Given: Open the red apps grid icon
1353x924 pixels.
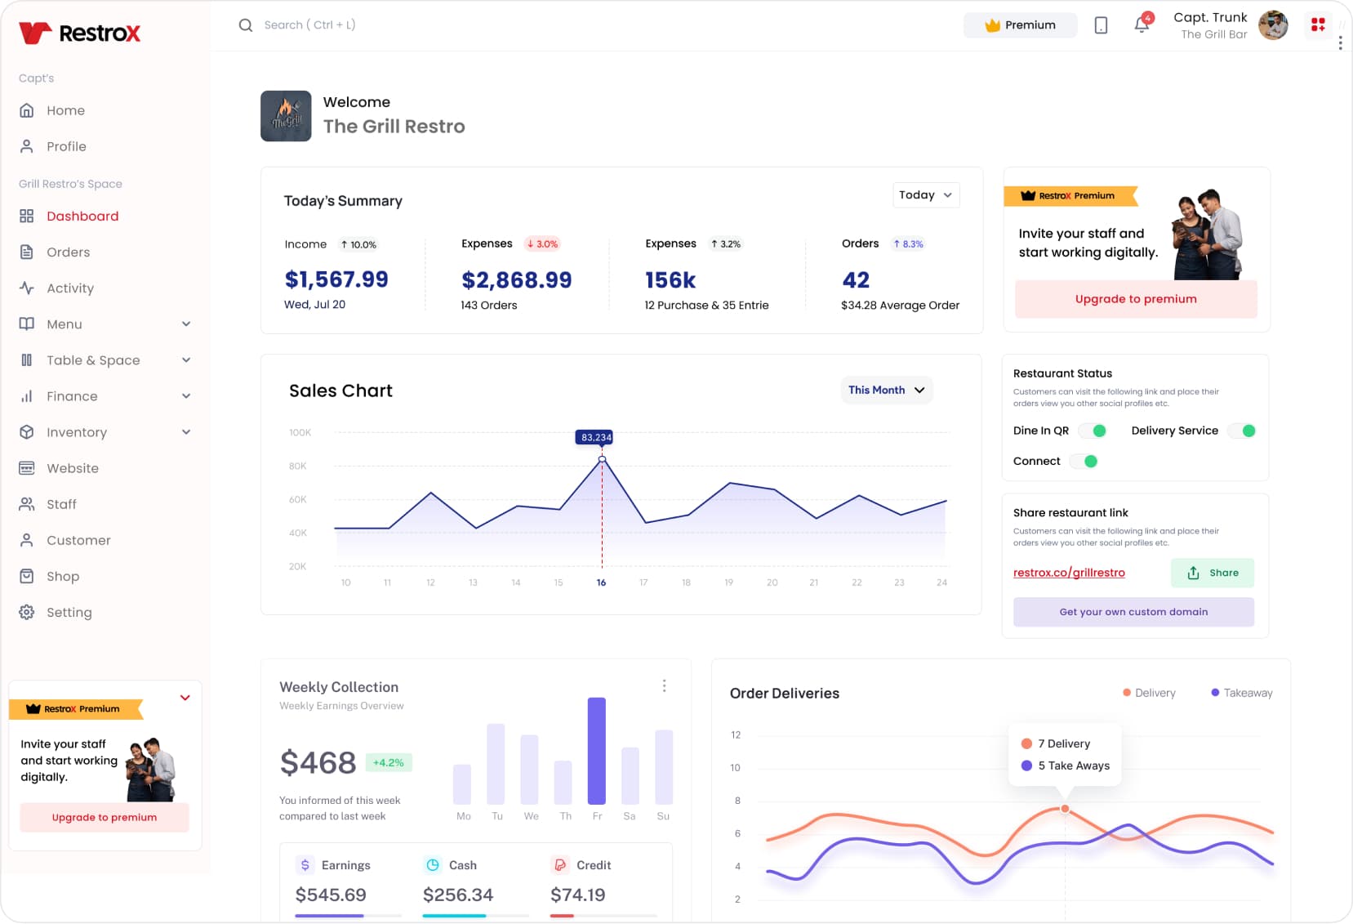Looking at the screenshot, I should click(x=1318, y=25).
